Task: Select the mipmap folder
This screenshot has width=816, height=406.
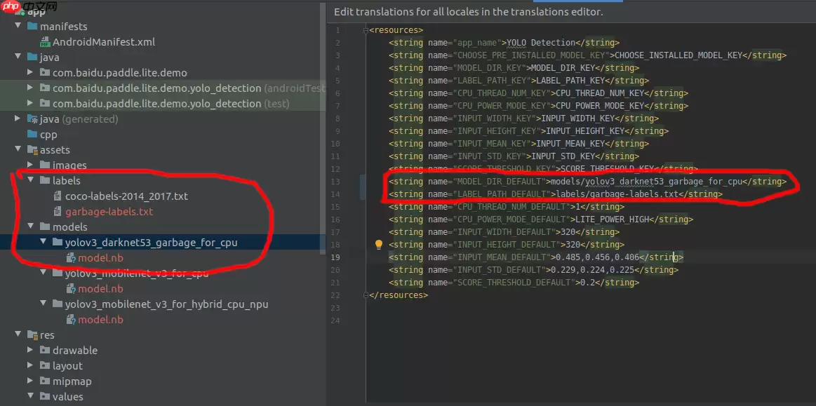Action: pos(72,381)
